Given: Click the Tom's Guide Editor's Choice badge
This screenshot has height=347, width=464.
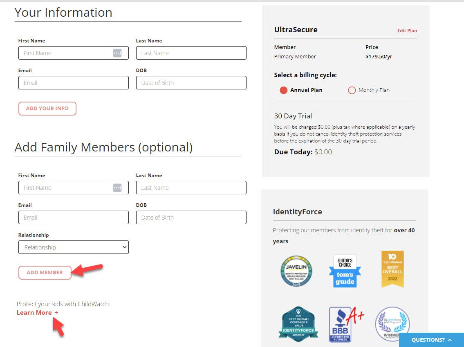Looking at the screenshot, I should [345, 271].
